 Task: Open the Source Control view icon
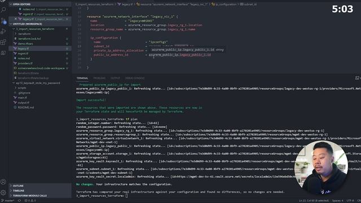point(3,21)
